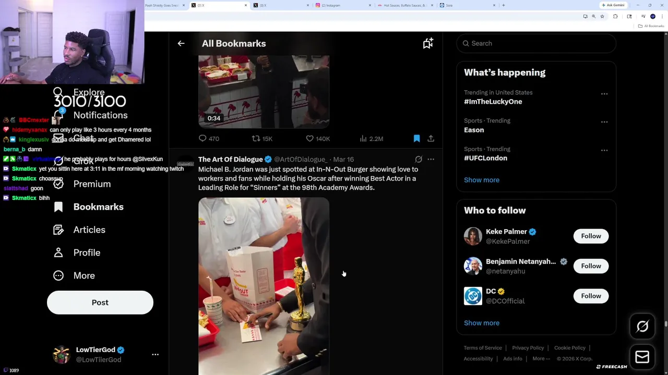Click the Post button
This screenshot has height=375, width=668.
(100, 303)
